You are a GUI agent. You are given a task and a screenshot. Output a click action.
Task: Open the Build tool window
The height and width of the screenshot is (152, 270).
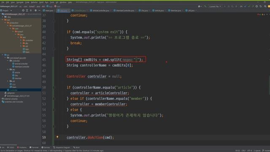76,147
